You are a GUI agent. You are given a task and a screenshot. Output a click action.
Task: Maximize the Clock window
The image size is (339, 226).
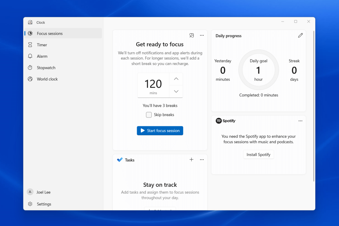(x=295, y=21)
